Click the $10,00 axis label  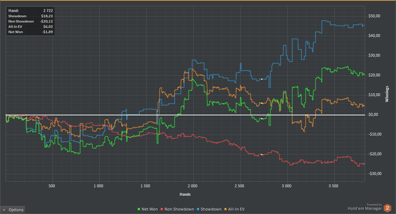(x=375, y=95)
